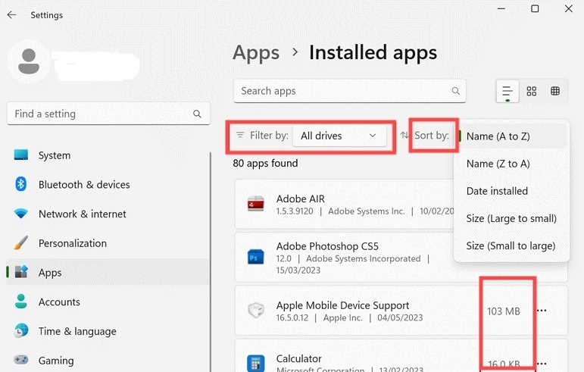This screenshot has height=372, width=584.
Task: Open Accounts settings
Action: click(x=108, y=302)
